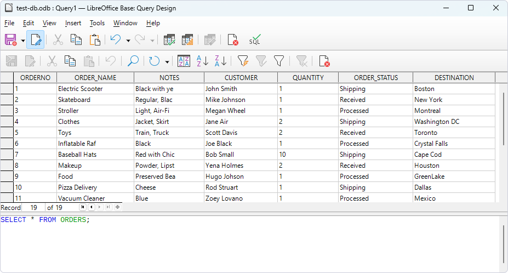Open the Save button dropdown arrow
This screenshot has width=508, height=273.
click(x=22, y=41)
